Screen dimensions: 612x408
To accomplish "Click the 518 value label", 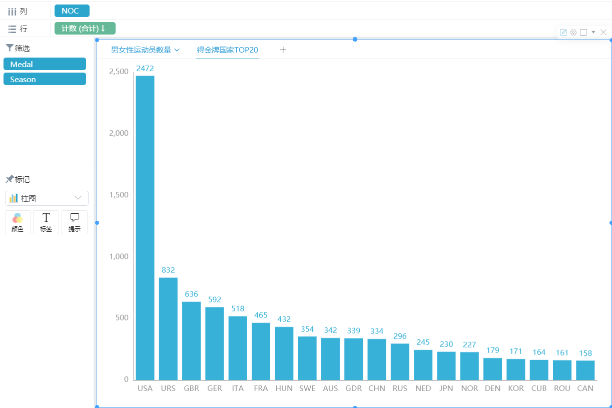I will tap(238, 309).
